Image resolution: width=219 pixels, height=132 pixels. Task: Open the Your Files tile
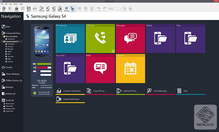coord(70,69)
